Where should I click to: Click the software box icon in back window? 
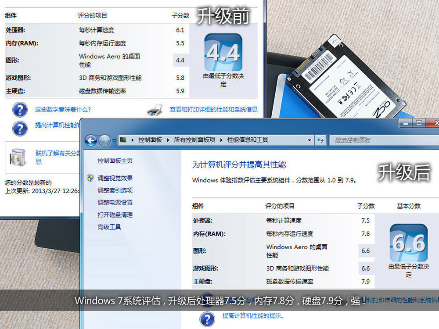[18, 157]
